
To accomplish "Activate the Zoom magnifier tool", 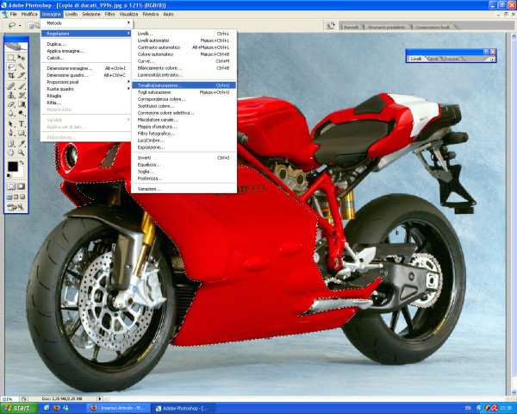I will click(x=22, y=152).
